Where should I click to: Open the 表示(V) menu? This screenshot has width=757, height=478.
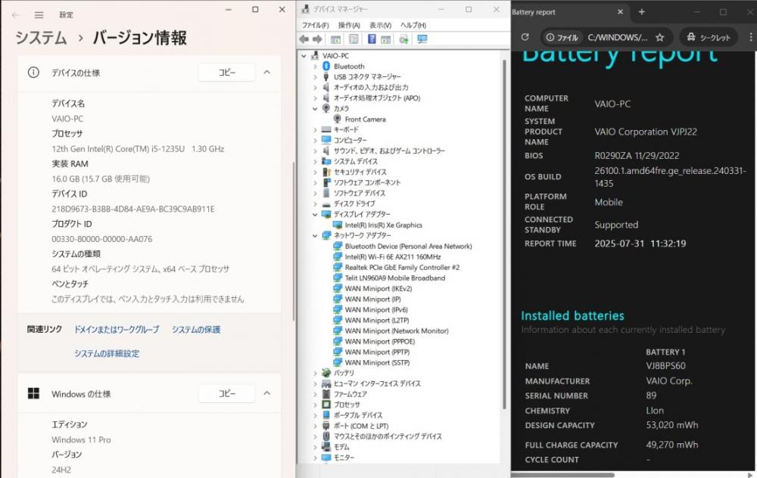pos(381,25)
